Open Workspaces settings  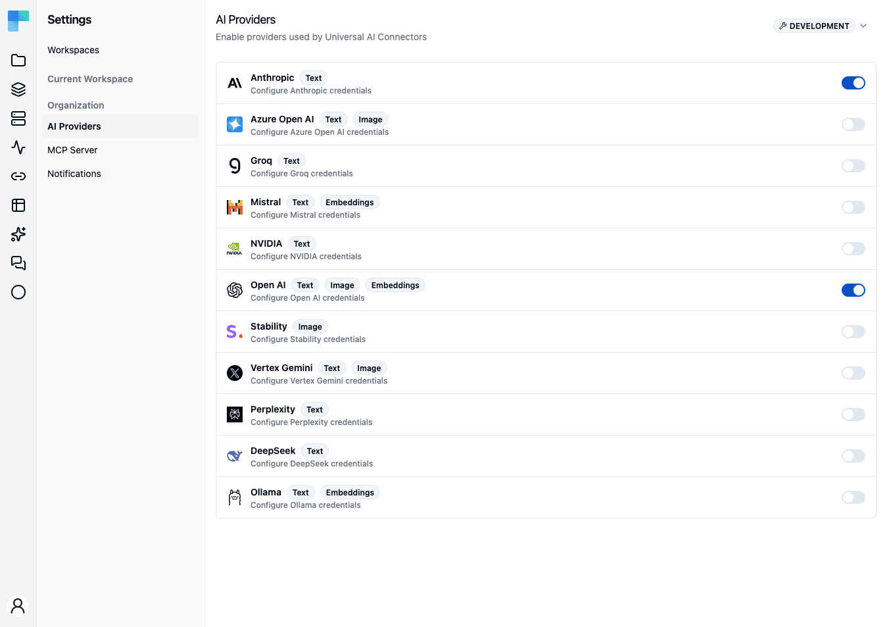pyautogui.click(x=120, y=50)
